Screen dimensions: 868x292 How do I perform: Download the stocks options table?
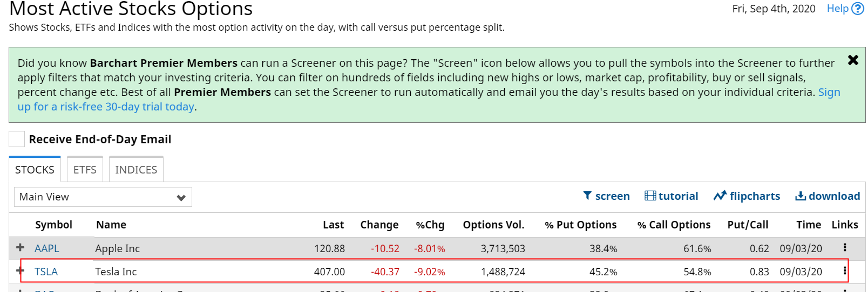click(828, 196)
